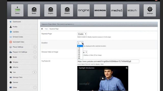Open Vue item in sidebar

(22, 72)
